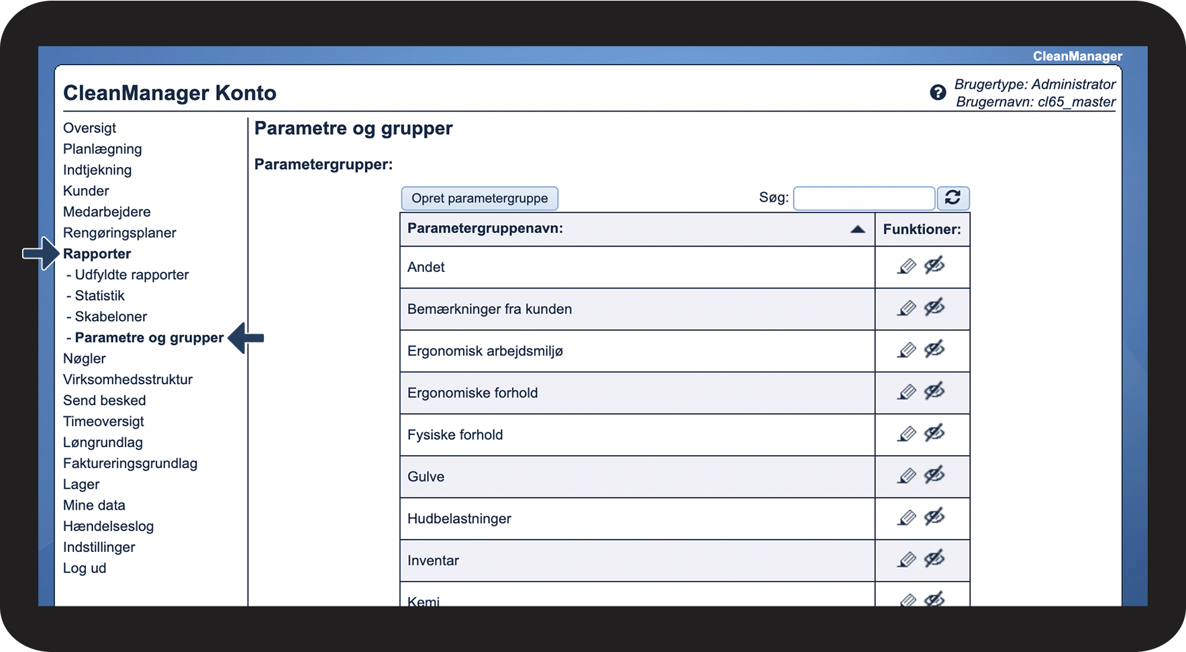Go to Udfyldte rapporter submenu
1186x652 pixels.
click(132, 275)
